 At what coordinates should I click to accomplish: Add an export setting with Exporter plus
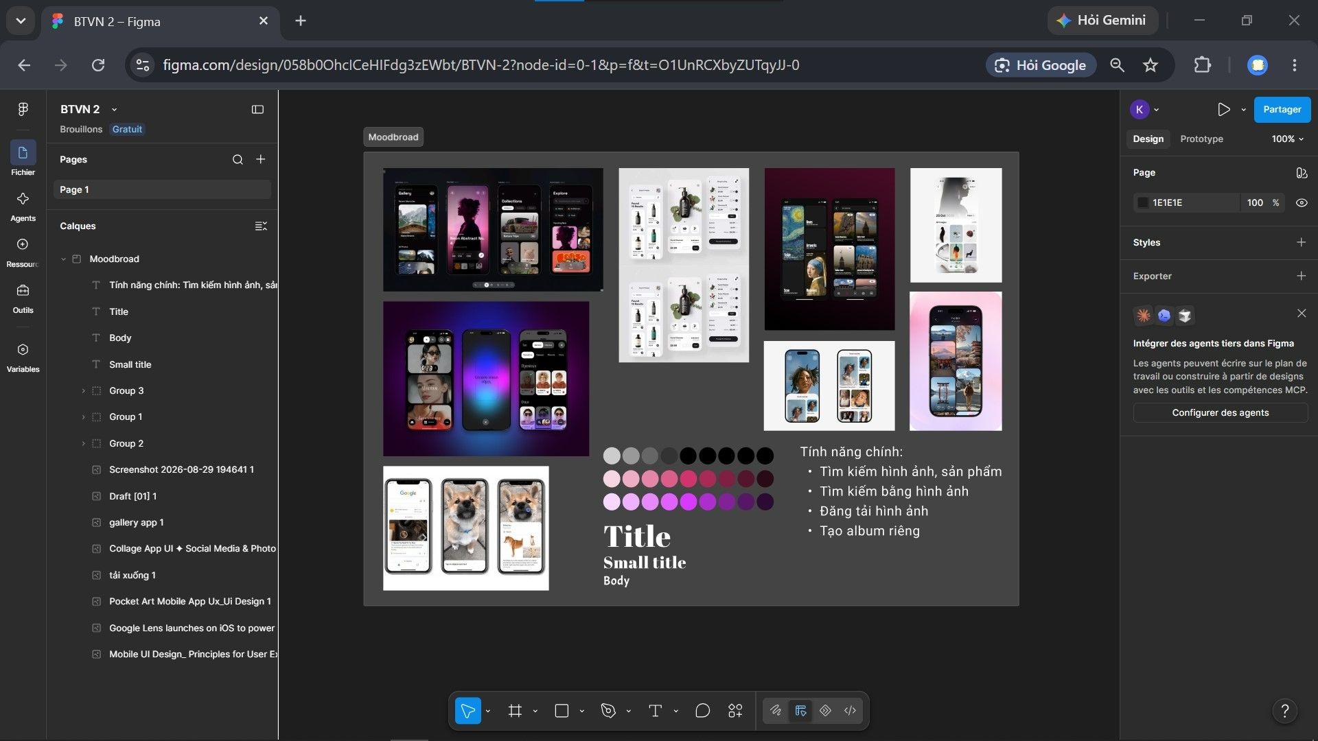[x=1301, y=276]
